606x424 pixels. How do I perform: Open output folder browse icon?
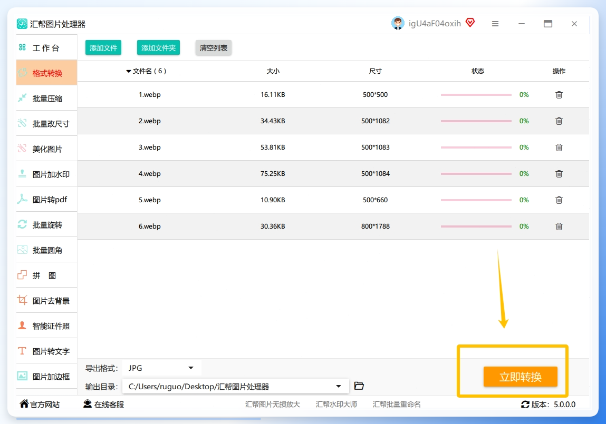pos(359,386)
